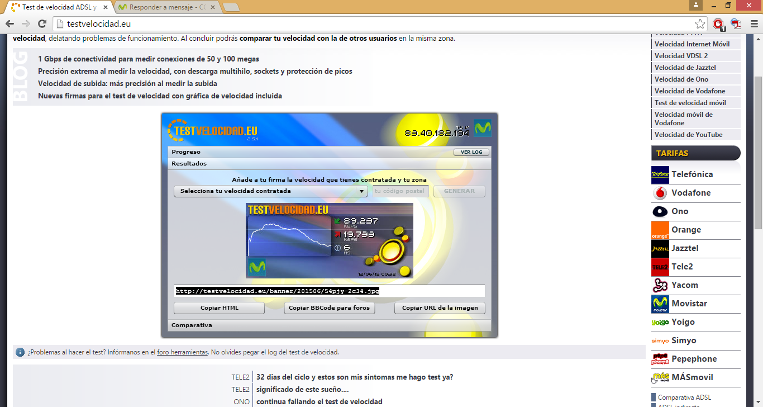The width and height of the screenshot is (763, 407).
Task: Expand the Comparativa section
Action: (x=330, y=325)
